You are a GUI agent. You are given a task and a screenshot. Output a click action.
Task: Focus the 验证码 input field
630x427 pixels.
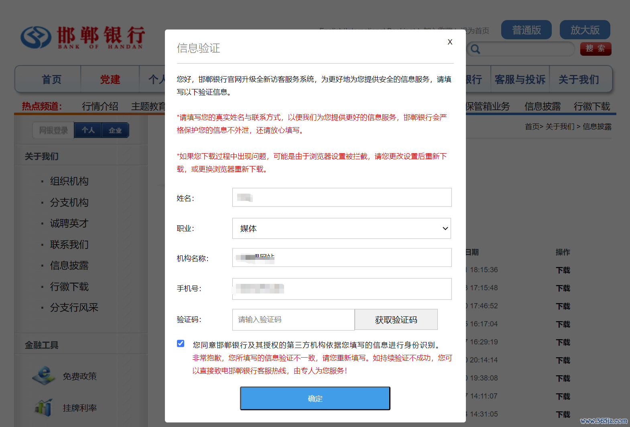point(293,320)
